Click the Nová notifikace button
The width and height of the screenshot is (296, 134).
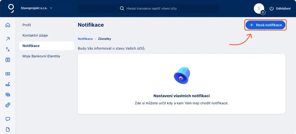[x=265, y=25]
